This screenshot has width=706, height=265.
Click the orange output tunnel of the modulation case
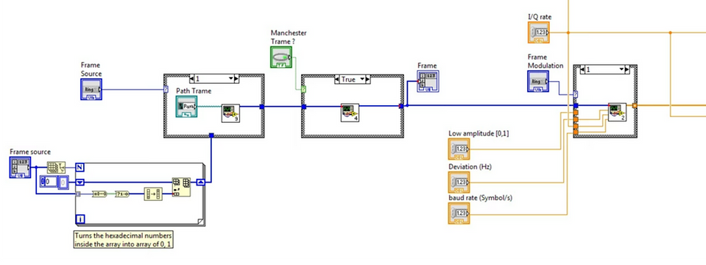point(635,106)
